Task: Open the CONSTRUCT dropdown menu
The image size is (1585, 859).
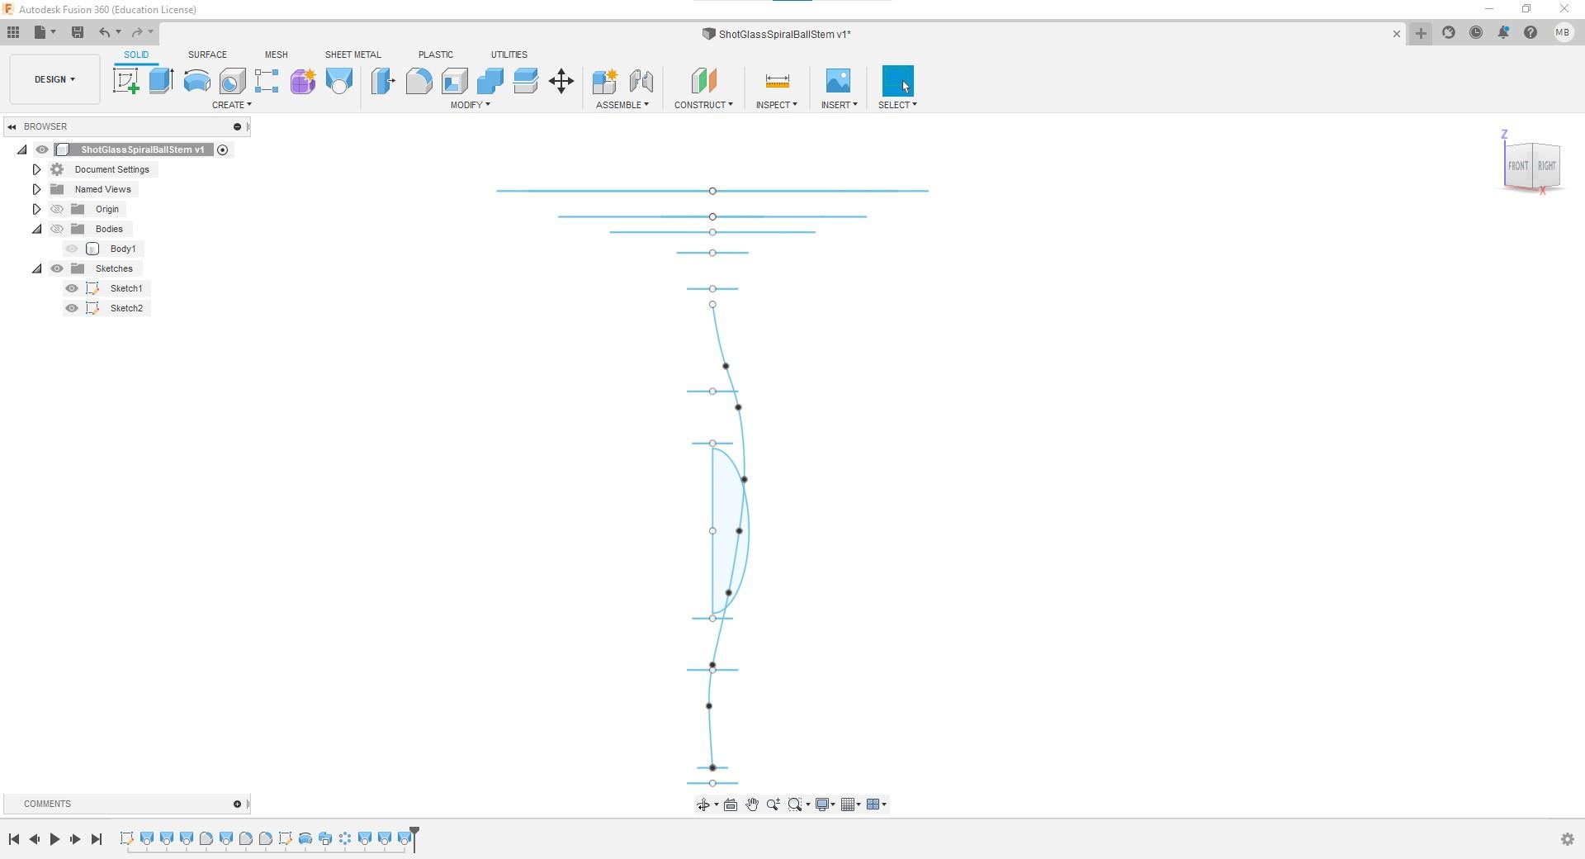Action: coord(703,105)
